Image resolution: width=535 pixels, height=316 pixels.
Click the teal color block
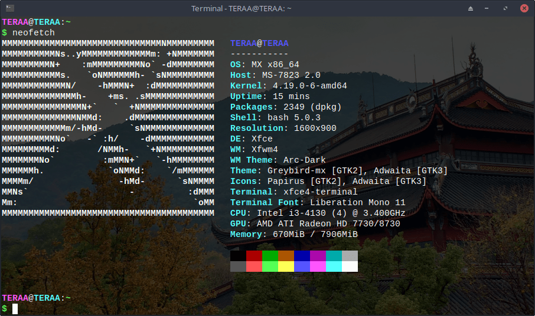click(334, 256)
